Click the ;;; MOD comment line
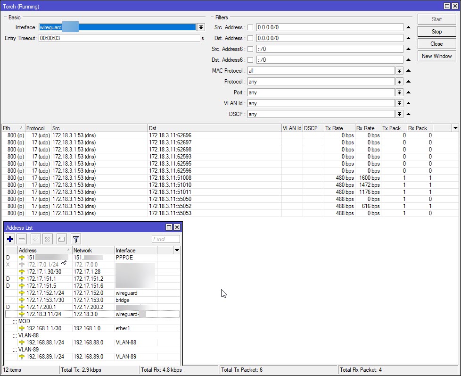Viewport: 461px width, 376px height. click(92, 321)
